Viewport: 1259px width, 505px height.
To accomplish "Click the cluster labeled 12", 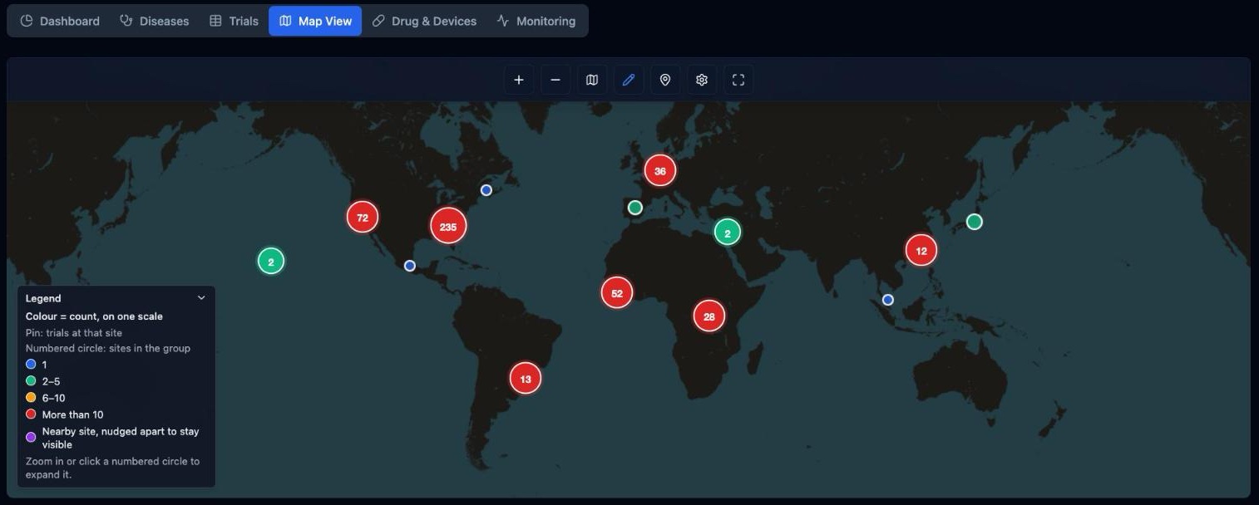I will point(921,250).
